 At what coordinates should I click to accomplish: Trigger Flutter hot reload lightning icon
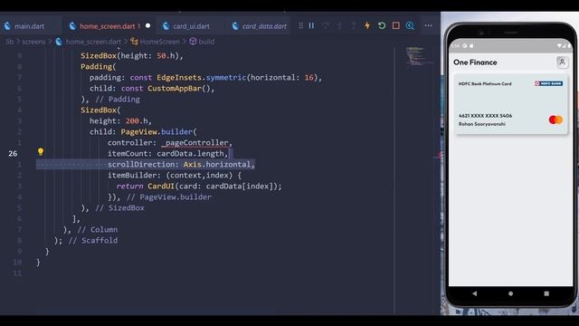coord(367,25)
